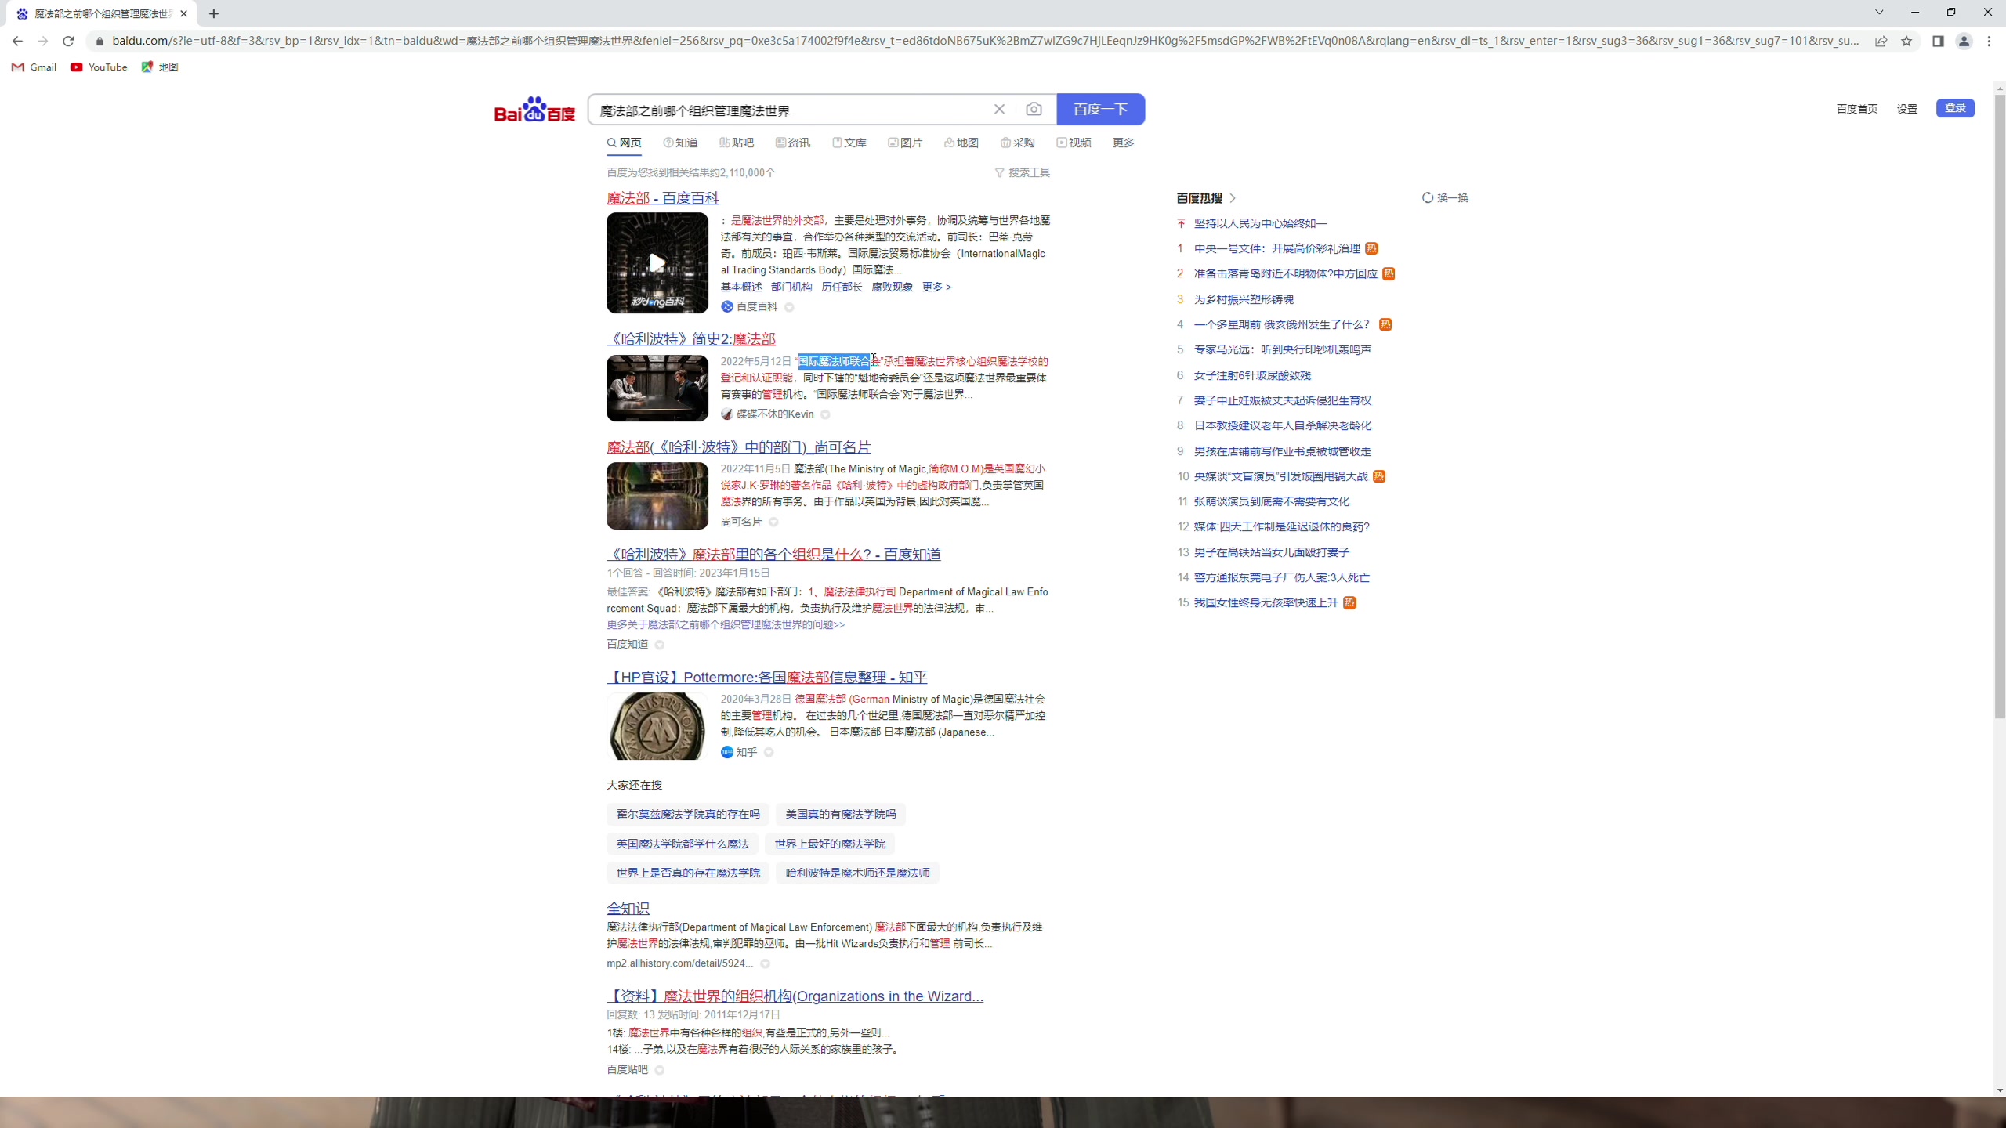
Task: Open the 地图 maps bookmark
Action: (160, 67)
